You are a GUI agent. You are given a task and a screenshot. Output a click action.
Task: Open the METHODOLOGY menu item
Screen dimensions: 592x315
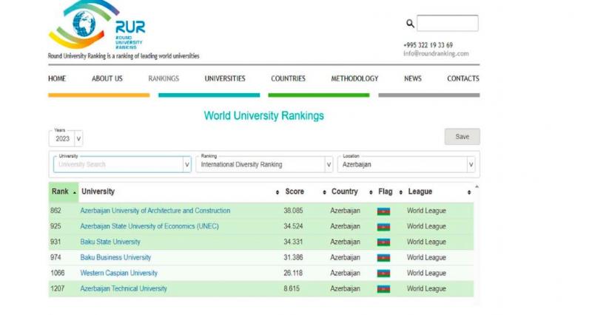pos(354,78)
